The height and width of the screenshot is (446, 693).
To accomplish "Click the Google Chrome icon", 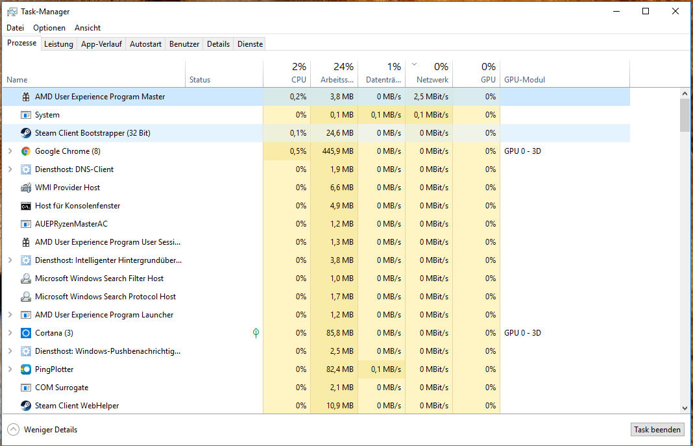I will click(x=26, y=151).
